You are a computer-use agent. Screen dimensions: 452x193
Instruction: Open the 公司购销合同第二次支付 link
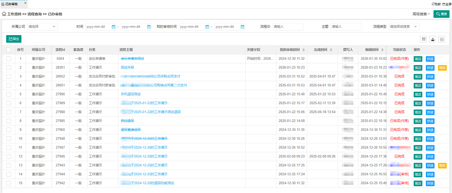[169, 85]
